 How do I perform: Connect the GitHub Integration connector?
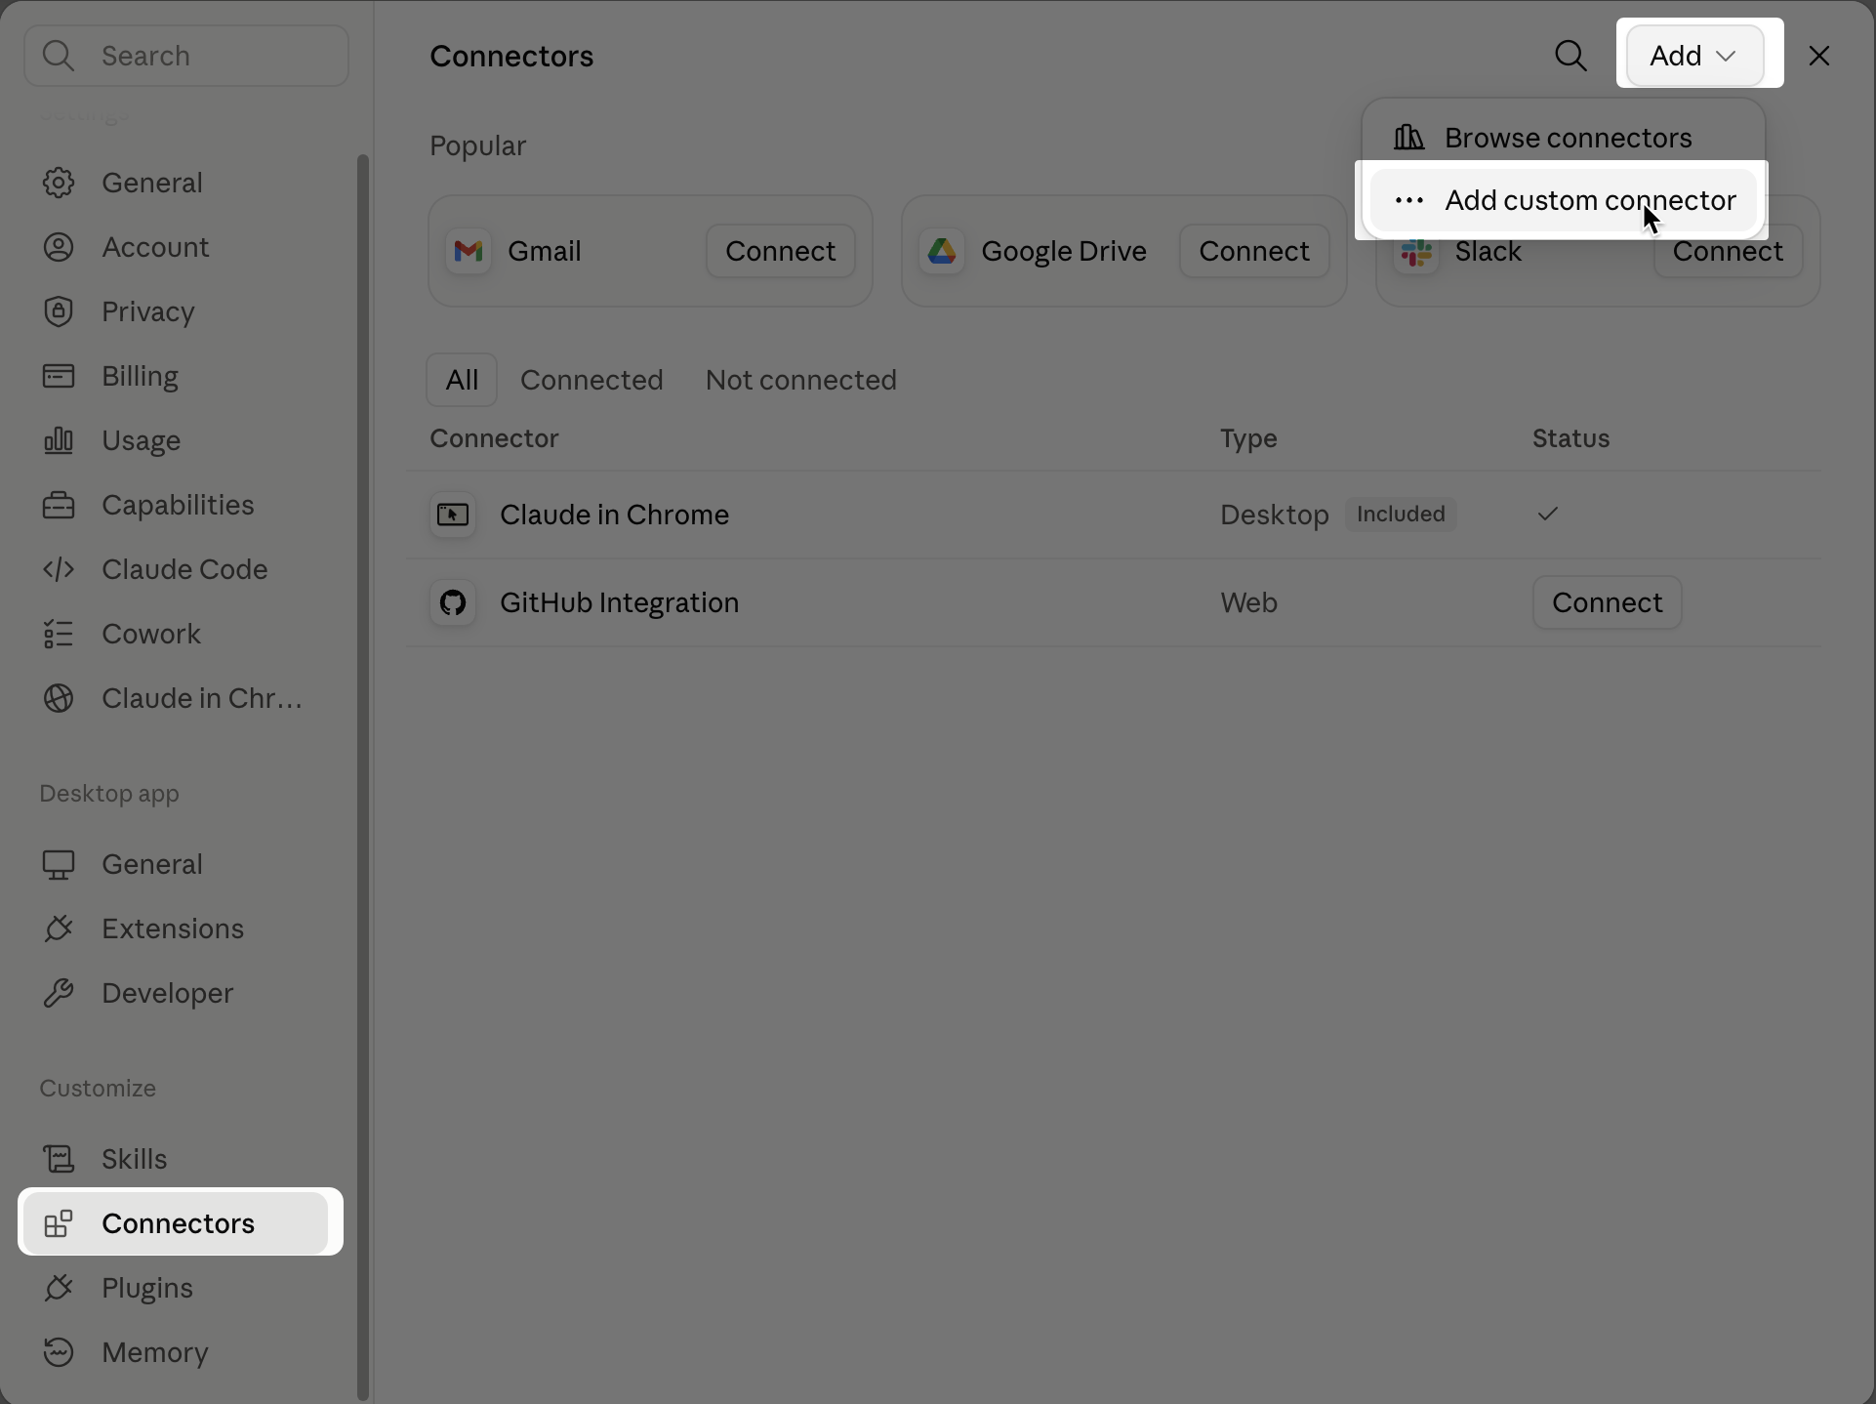[x=1607, y=602]
